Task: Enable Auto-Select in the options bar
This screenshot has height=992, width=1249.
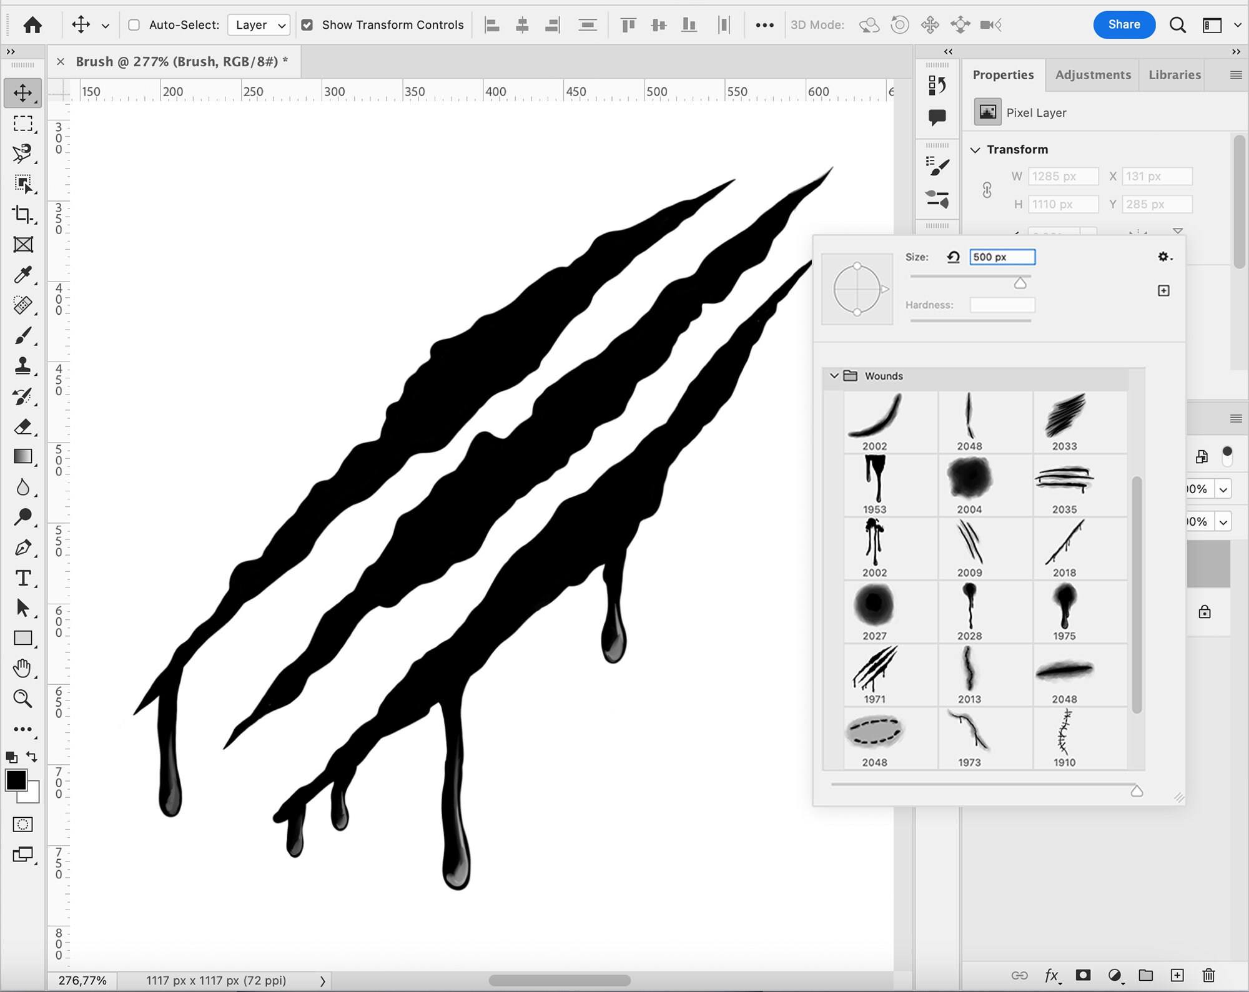Action: click(x=134, y=25)
